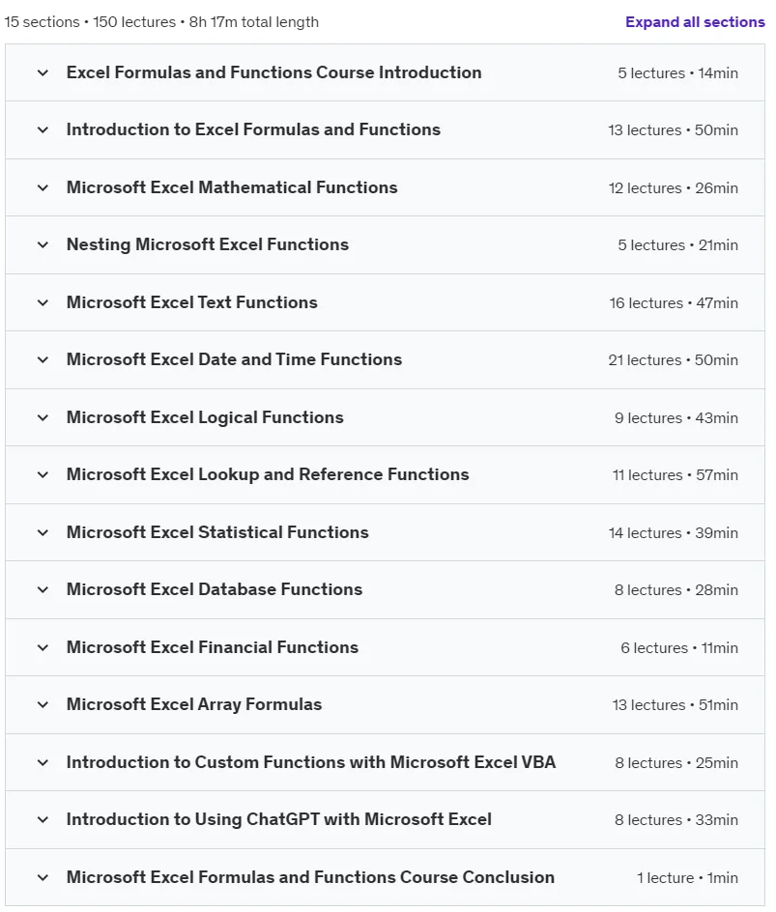Screen dimensions: 776x912
Task: Expand chevron for Lookup and Reference Functions
Action: pyautogui.click(x=43, y=474)
